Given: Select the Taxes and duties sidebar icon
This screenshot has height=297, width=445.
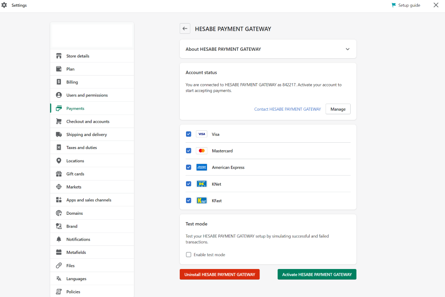Looking at the screenshot, I should 59,147.
